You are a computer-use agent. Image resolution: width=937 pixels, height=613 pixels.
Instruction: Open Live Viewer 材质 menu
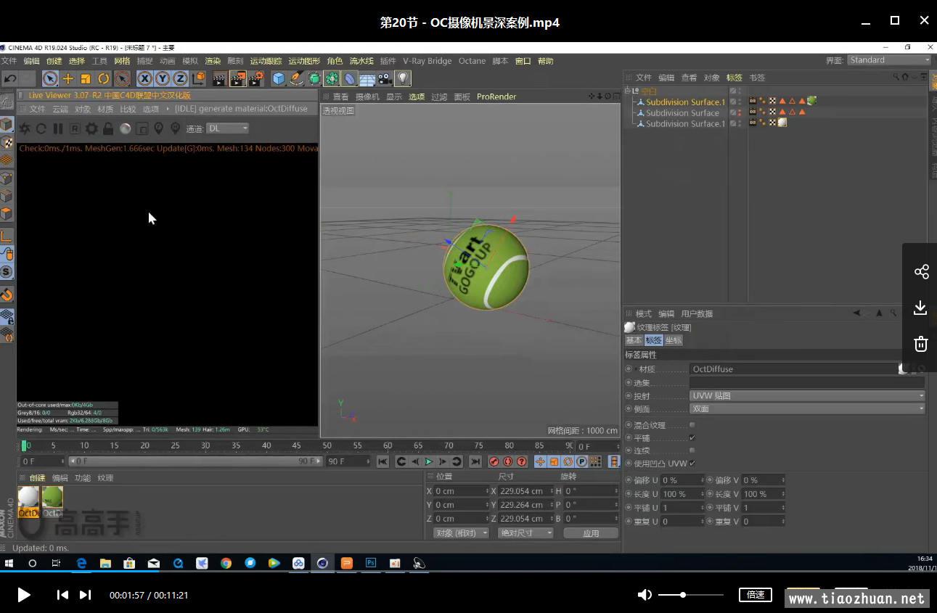click(x=105, y=109)
